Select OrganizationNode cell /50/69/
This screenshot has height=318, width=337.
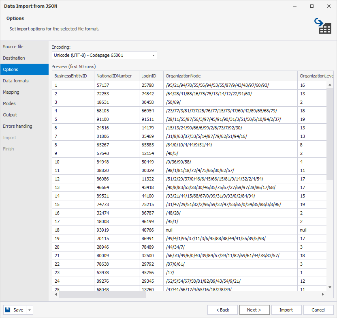(230, 102)
